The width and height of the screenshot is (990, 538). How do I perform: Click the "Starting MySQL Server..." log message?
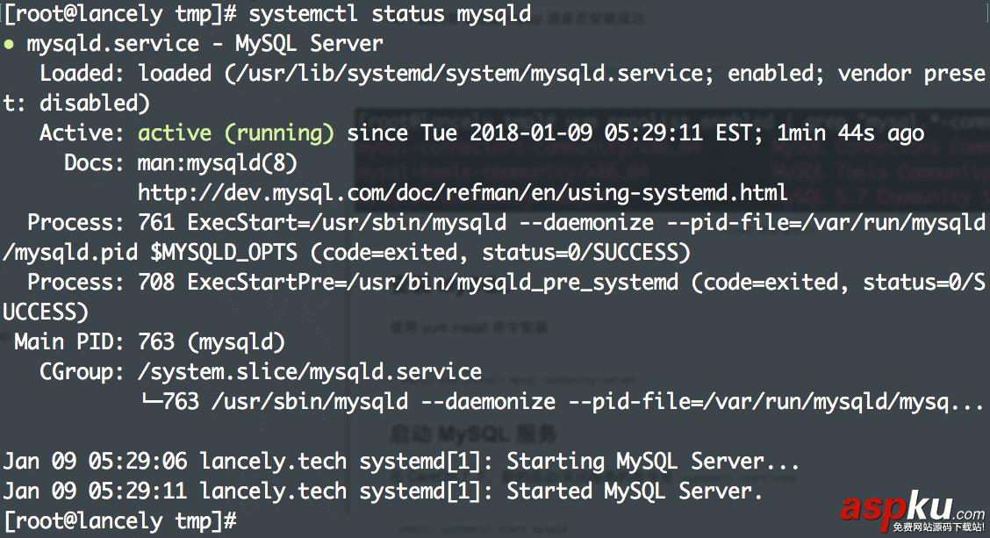pos(653,461)
